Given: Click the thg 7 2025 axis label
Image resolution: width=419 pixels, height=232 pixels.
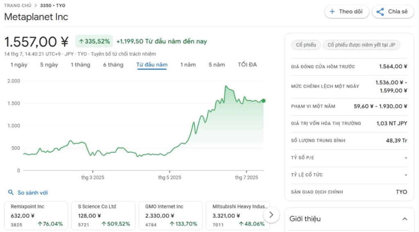Looking at the screenshot, I should pos(246,177).
